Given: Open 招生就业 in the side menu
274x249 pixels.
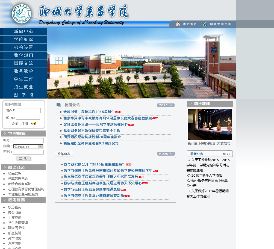Looking at the screenshot, I should 23,87.
